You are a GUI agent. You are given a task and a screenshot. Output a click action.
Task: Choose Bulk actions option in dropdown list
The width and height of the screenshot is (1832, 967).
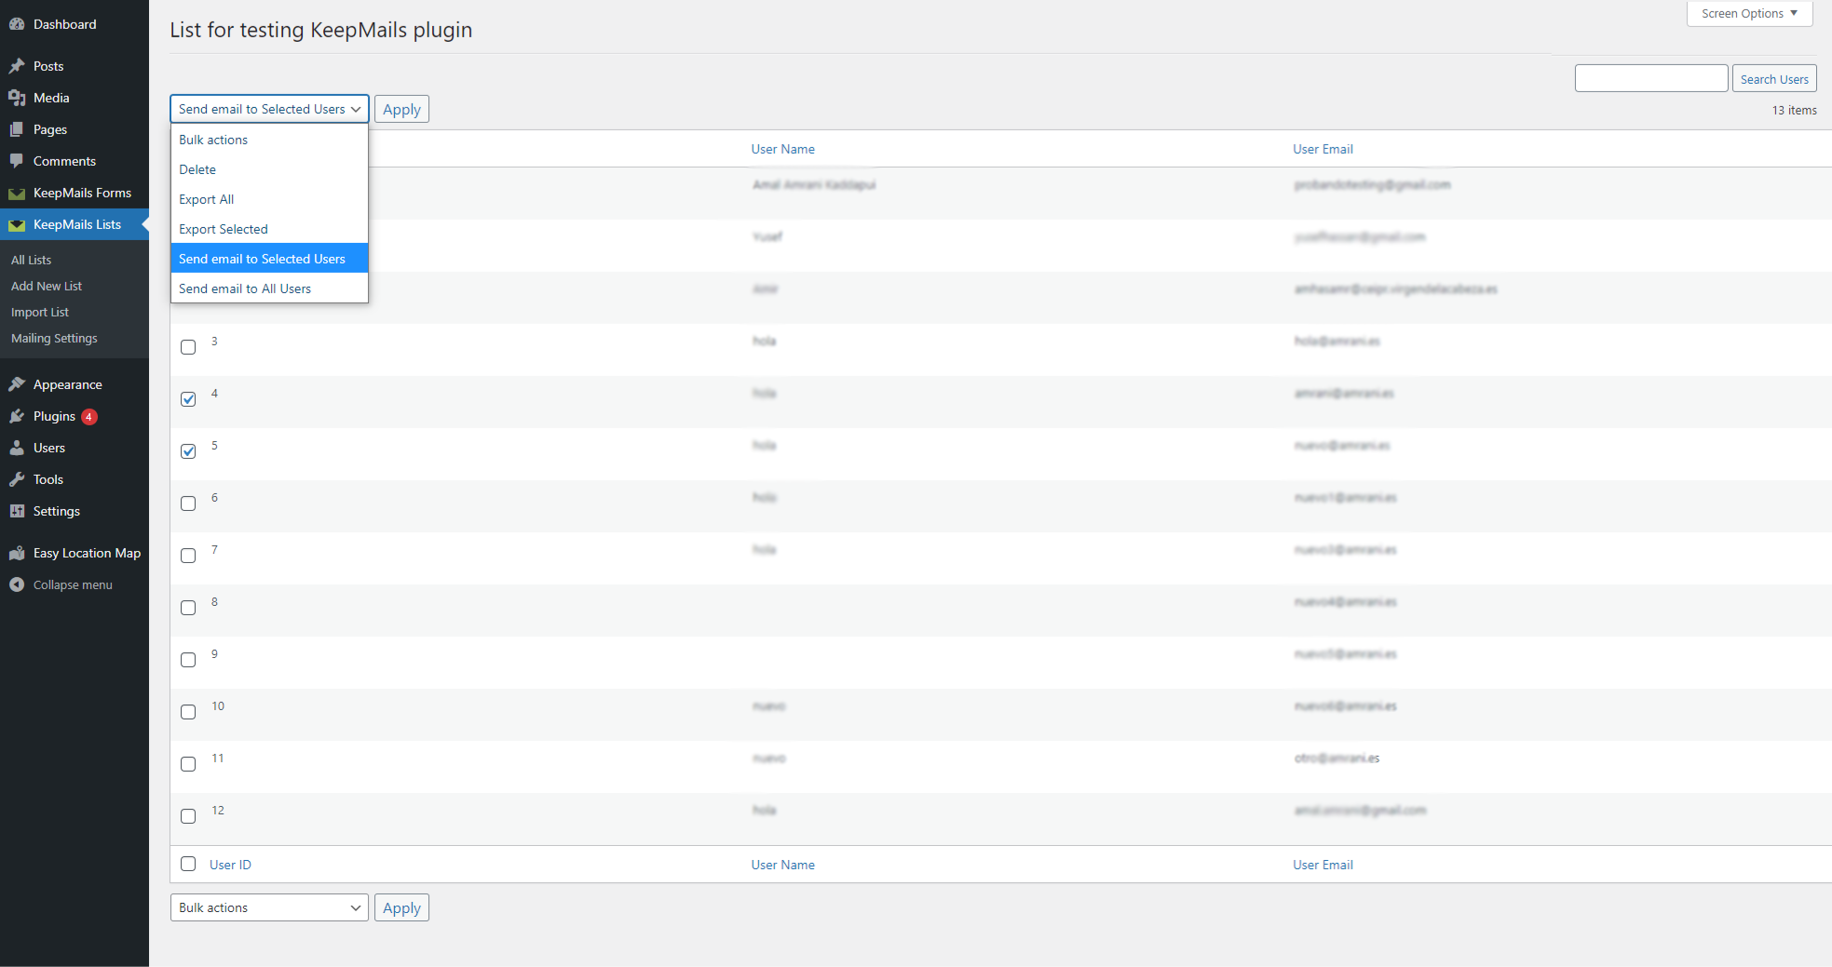(x=270, y=140)
